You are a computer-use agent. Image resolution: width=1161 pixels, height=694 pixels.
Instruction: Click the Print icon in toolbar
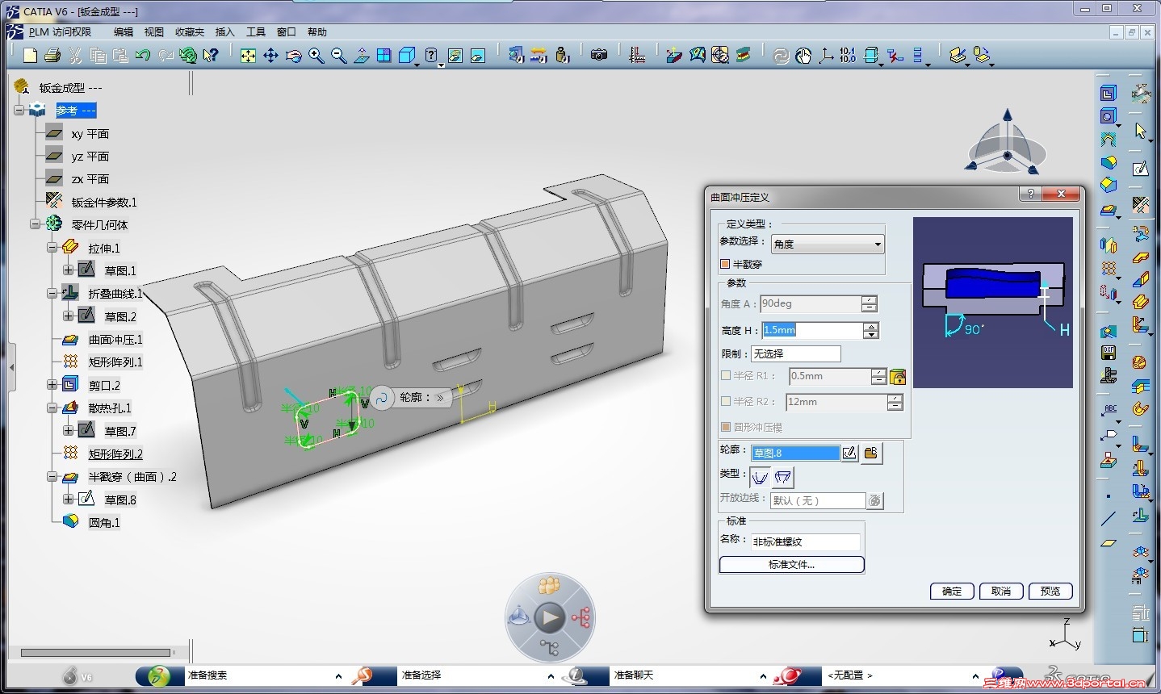pos(52,55)
